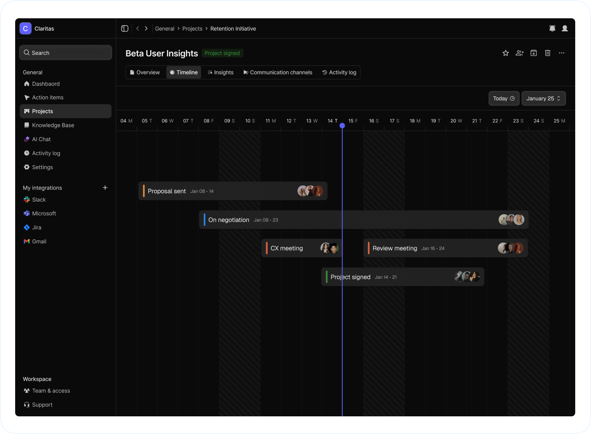Select the Timeline tab
Screen dimensions: 591x434
point(184,72)
